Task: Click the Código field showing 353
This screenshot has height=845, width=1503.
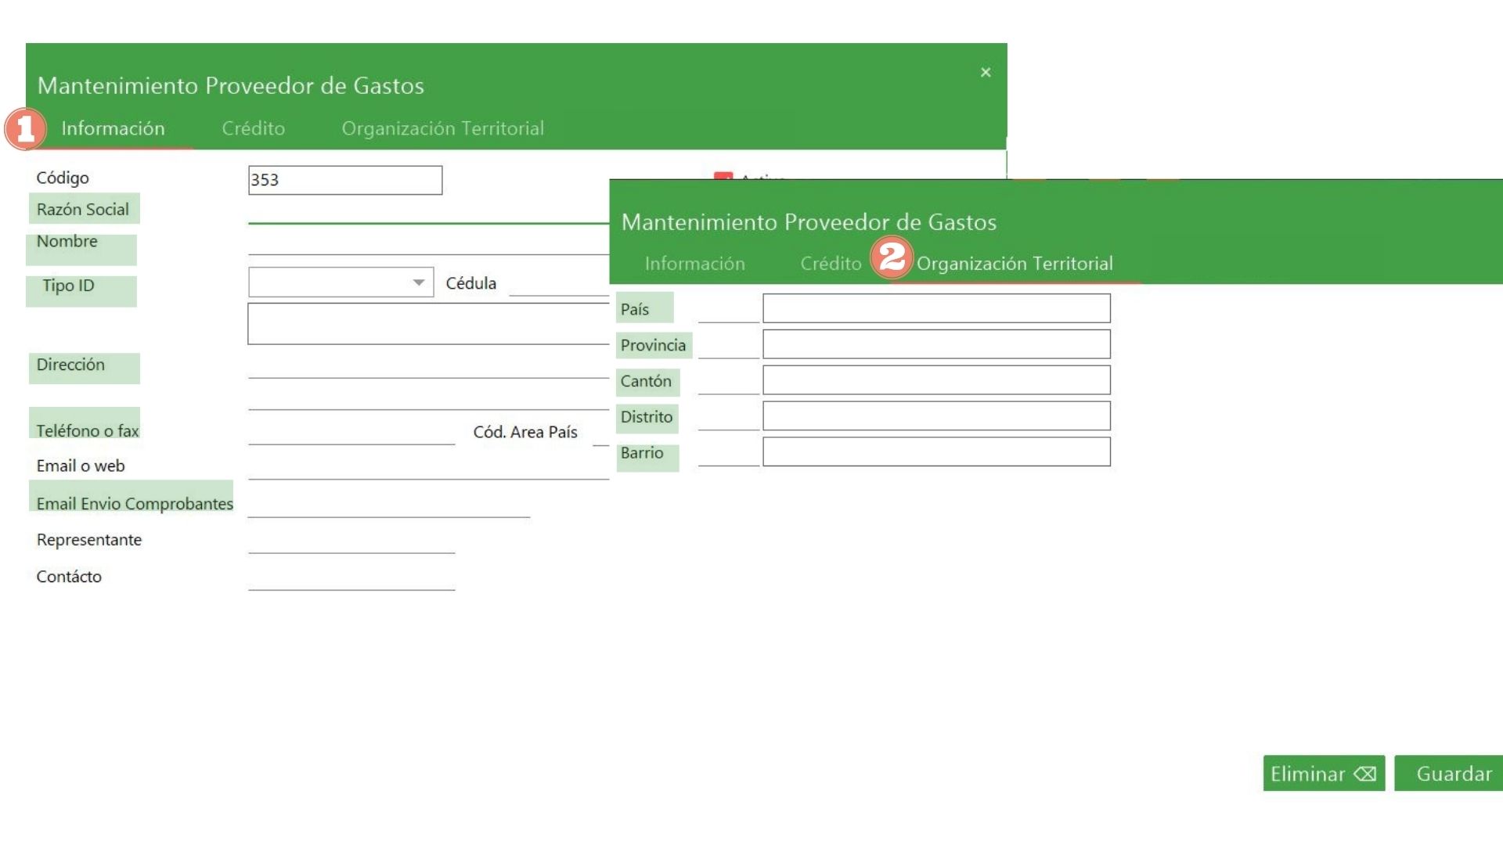Action: (x=344, y=180)
